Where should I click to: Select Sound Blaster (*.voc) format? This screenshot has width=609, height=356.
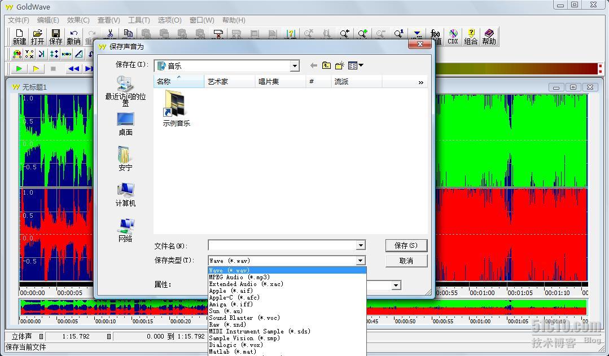pos(287,318)
